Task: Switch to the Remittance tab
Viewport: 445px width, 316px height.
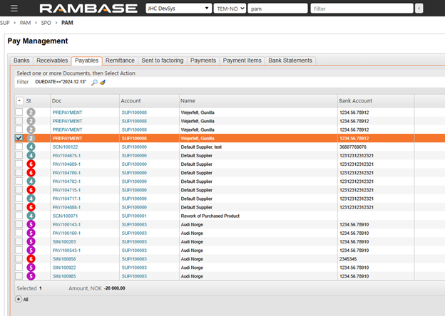Action: coord(120,60)
